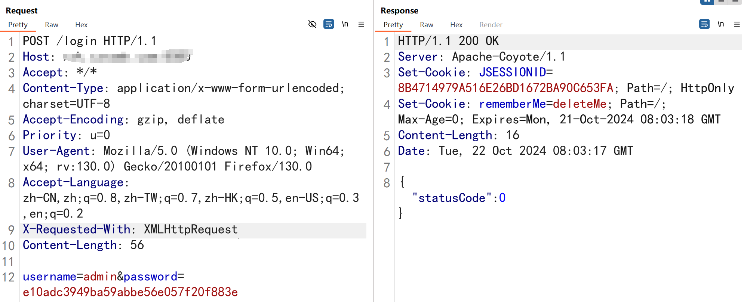Select the side-by-side layout icon
Screen dimensions: 747x302
(x=707, y=2)
